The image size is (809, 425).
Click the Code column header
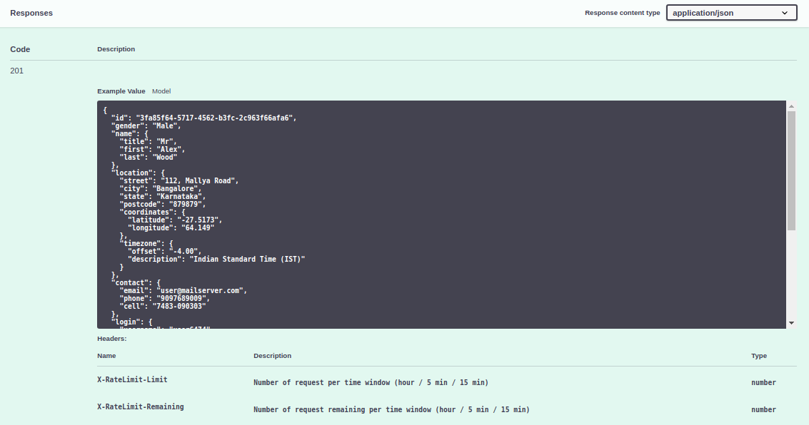pyautogui.click(x=20, y=49)
